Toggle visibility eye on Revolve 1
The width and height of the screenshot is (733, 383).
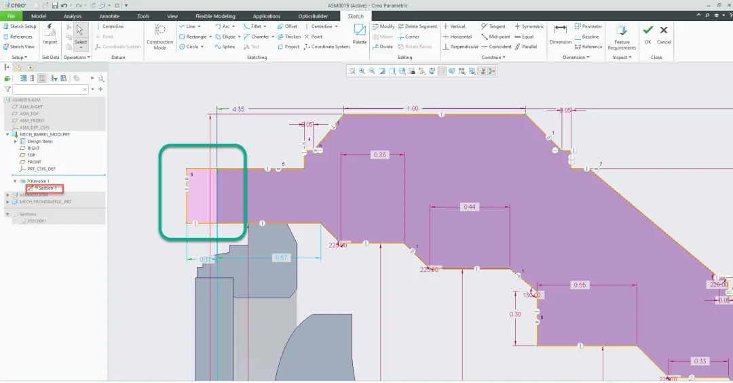pos(22,181)
